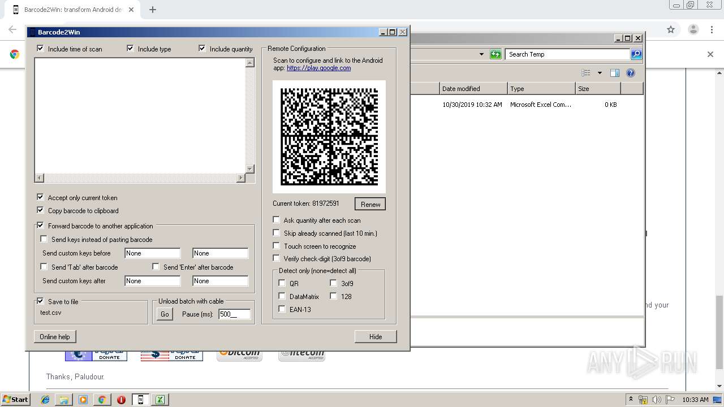Click the PayPal Euro donate button
The height and width of the screenshot is (407, 724).
(96, 355)
